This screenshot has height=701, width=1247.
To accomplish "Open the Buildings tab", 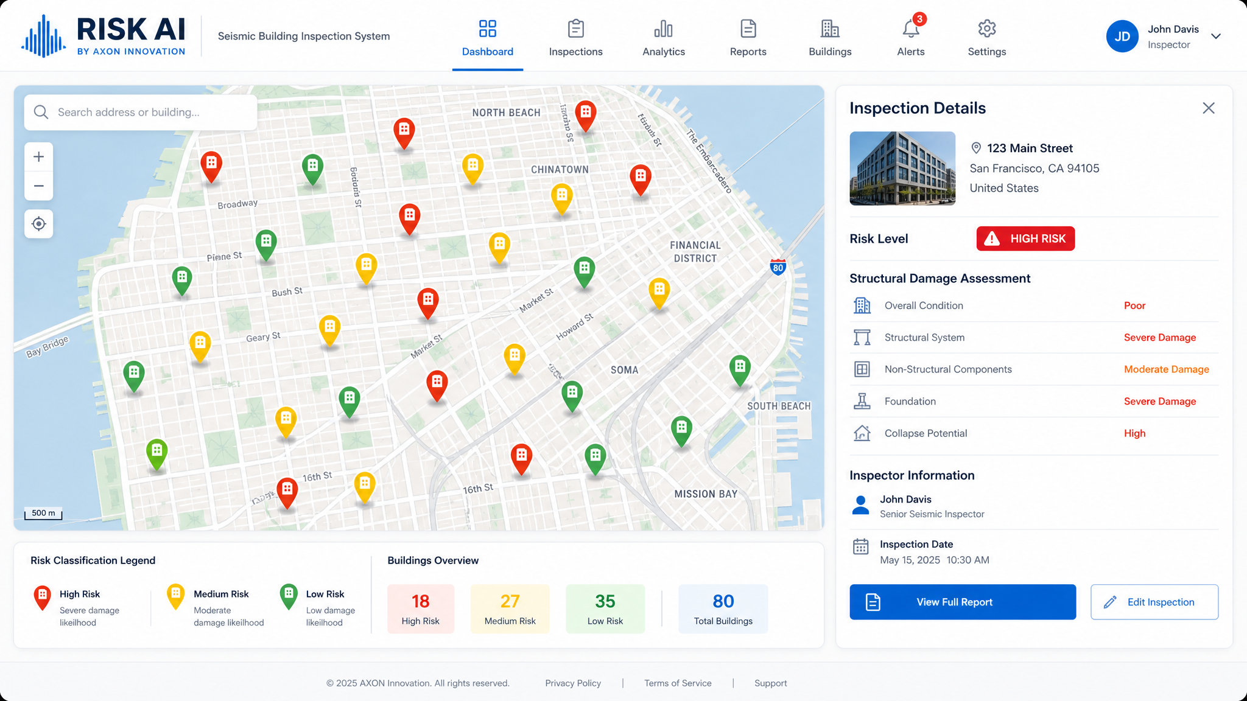I will [x=830, y=38].
